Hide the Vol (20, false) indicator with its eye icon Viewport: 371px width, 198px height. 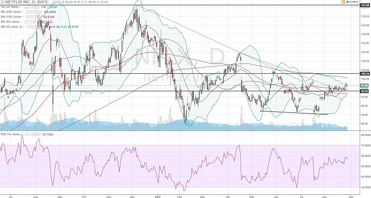point(25,7)
